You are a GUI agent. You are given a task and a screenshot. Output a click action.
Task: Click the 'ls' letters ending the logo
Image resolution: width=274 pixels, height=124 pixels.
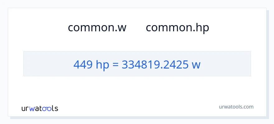(x=55, y=108)
